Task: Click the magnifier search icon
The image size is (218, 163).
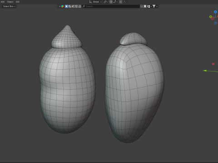Action: [x=84, y=6]
